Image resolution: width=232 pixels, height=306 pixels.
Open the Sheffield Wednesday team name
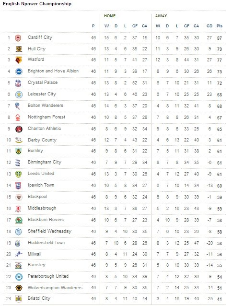tap(49, 231)
